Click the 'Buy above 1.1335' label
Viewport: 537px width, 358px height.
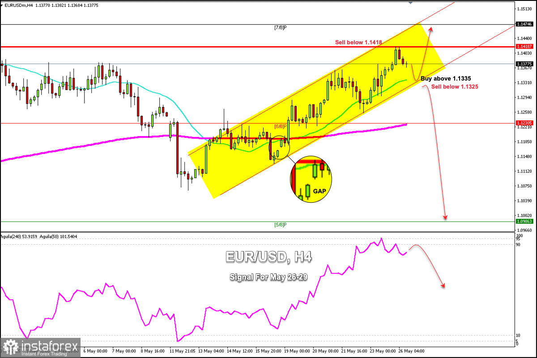446,78
